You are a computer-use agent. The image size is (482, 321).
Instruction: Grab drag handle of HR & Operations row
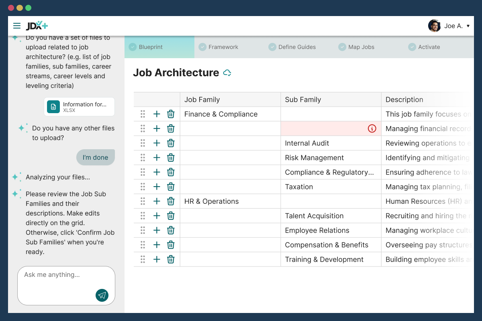click(x=143, y=201)
